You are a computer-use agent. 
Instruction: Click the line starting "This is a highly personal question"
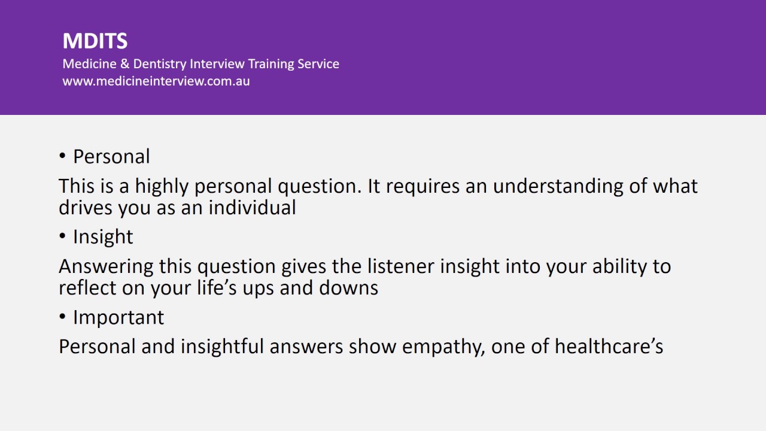tap(378, 186)
